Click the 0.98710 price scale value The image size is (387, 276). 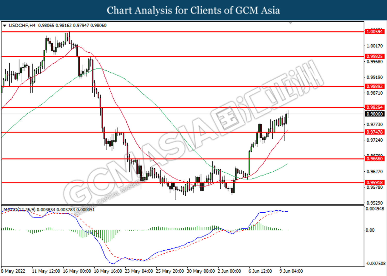click(375, 93)
